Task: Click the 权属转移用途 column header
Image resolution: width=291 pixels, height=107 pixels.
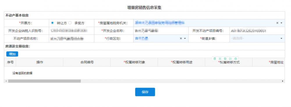Action: [182, 62]
